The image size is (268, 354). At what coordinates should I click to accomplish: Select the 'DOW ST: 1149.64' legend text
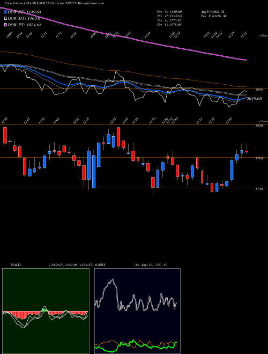[24, 12]
